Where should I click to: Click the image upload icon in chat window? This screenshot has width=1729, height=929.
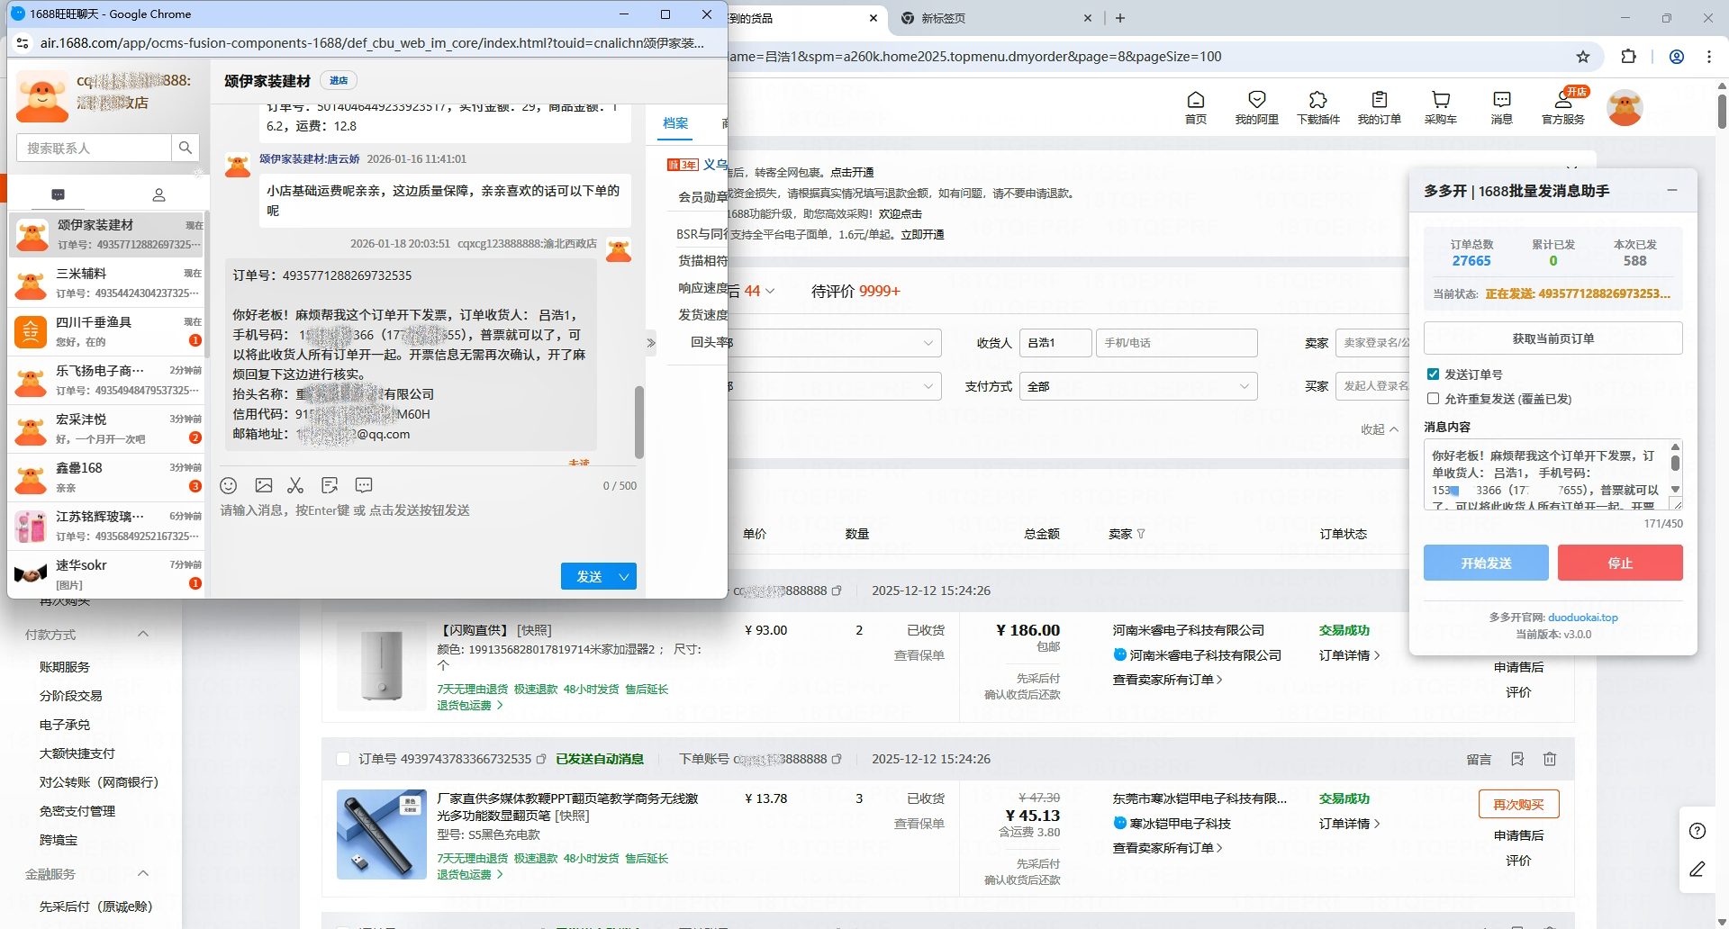pyautogui.click(x=263, y=485)
